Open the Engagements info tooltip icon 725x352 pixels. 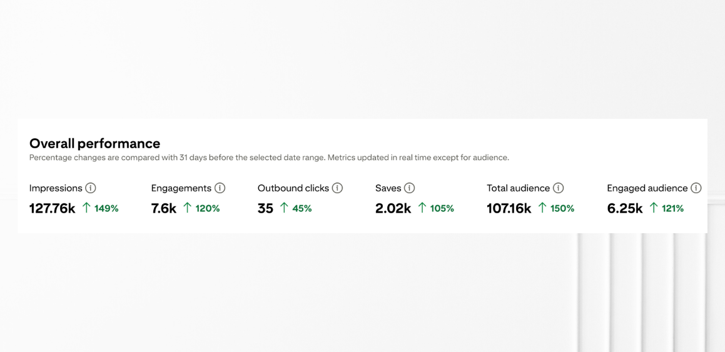click(220, 188)
